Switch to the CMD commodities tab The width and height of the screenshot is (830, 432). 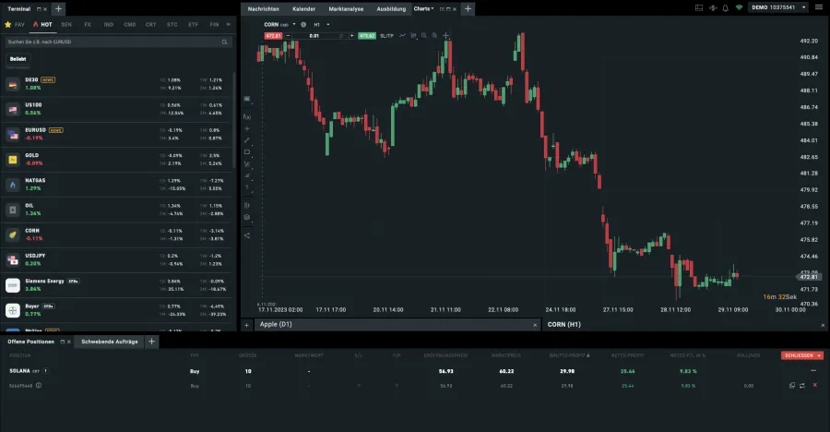(130, 24)
